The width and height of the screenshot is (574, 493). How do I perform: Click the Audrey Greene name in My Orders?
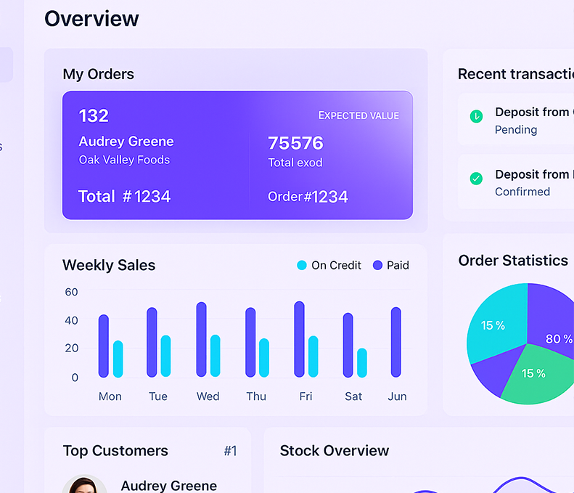(x=126, y=142)
